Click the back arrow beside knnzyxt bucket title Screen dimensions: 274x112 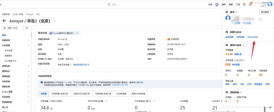pyautogui.click(x=5, y=21)
